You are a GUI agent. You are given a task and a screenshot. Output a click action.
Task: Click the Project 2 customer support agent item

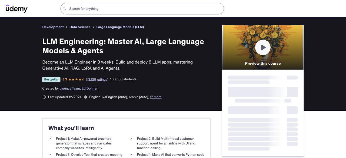tap(166, 143)
